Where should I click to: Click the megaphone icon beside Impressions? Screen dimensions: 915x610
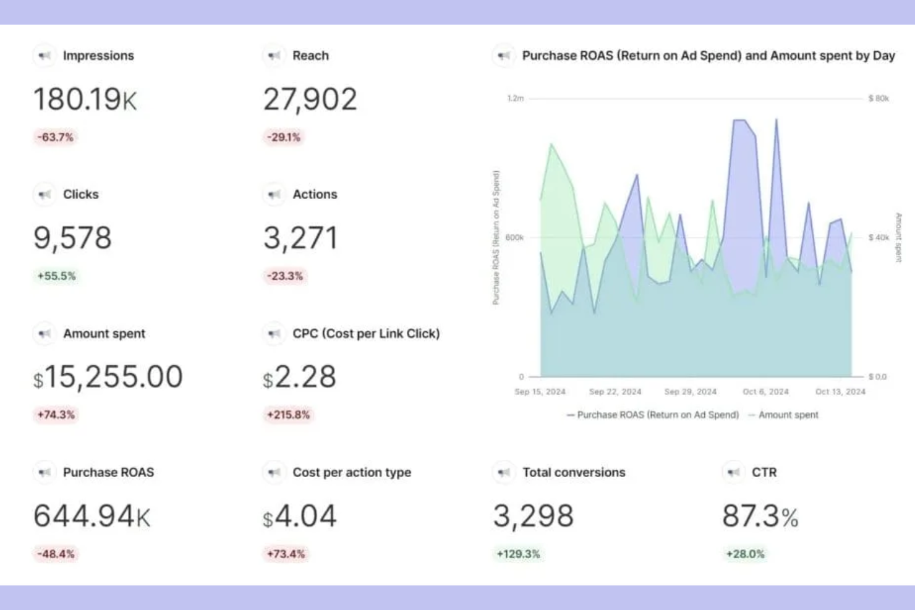(45, 56)
